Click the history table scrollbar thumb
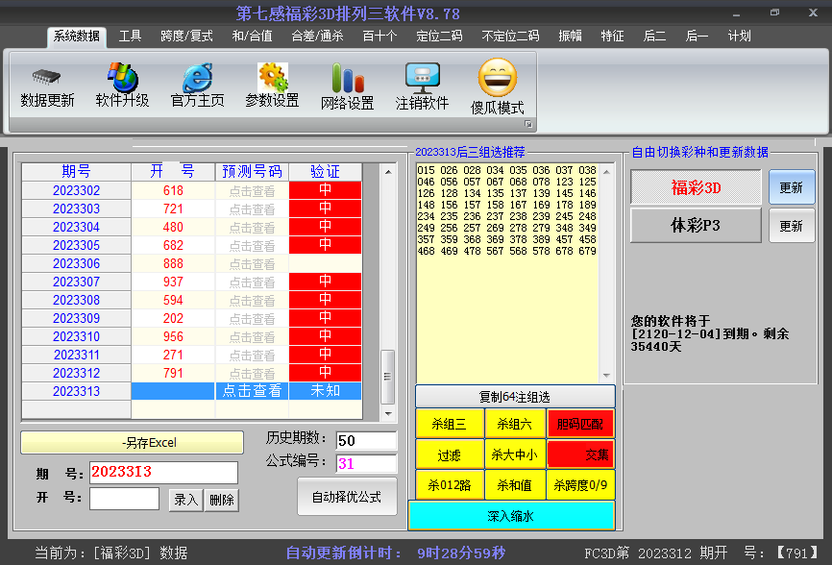The width and height of the screenshot is (832, 565). 388,377
